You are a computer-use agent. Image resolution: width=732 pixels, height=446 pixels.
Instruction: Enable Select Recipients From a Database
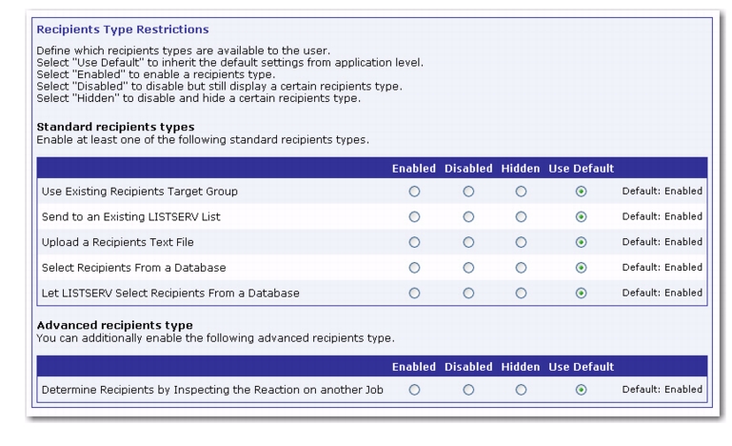click(414, 268)
